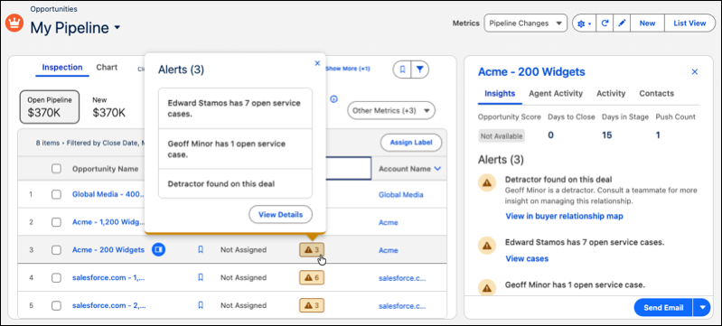
Task: Click Edward Stamos 7 open cases popup alert
Action: 235,108
